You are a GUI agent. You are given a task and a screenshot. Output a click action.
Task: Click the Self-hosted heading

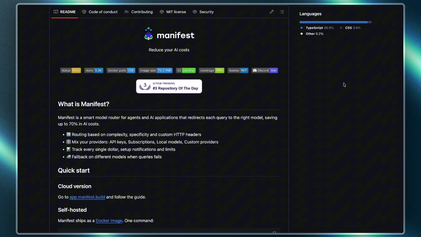coord(72,210)
